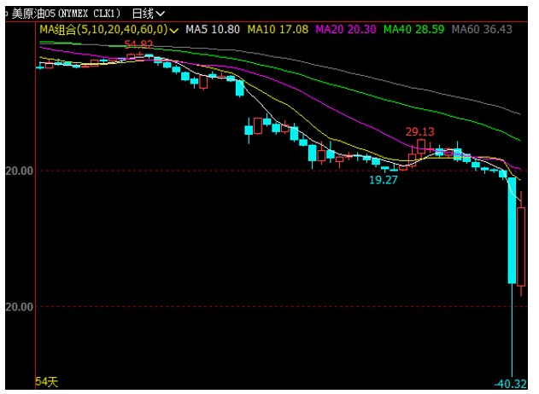The image size is (539, 394).
Task: Click the 54天 day-count label
Action: coord(45,380)
